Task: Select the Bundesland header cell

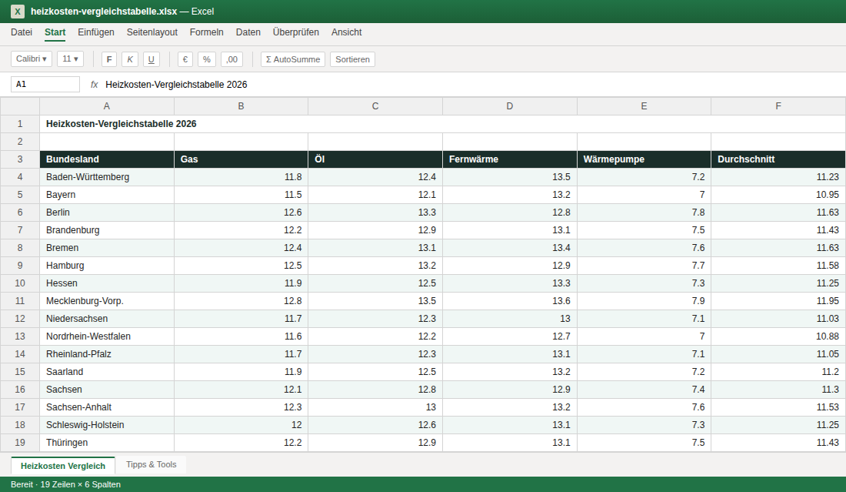Action: (x=107, y=159)
